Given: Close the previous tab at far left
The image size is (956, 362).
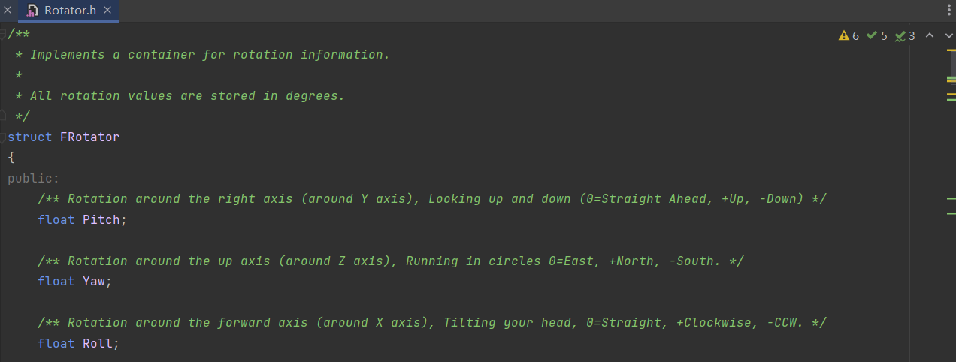Looking at the screenshot, I should (7, 11).
